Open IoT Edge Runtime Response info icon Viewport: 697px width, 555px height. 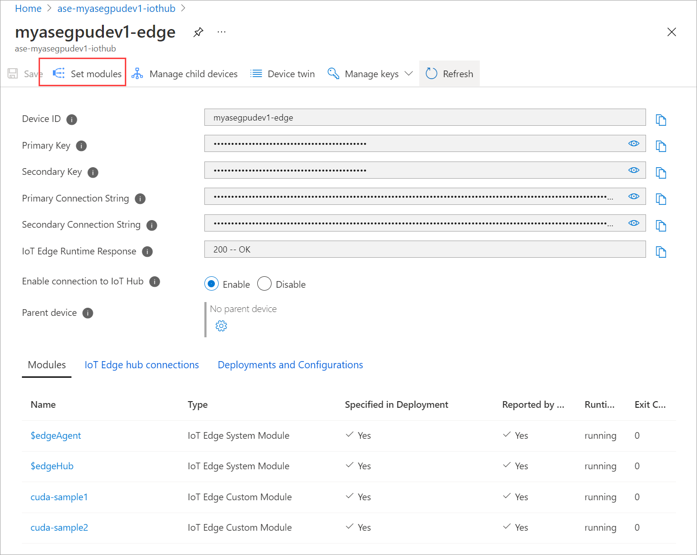tap(147, 252)
